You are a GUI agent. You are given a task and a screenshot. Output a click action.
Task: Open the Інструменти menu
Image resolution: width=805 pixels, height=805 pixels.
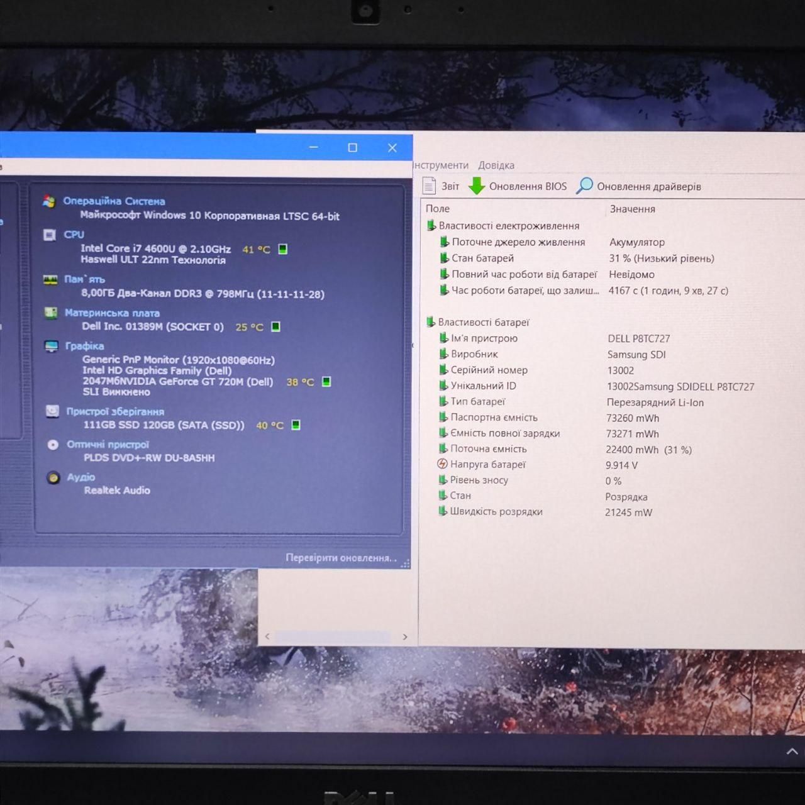(441, 165)
